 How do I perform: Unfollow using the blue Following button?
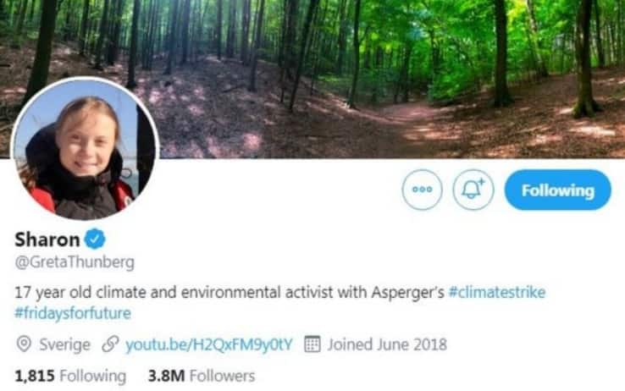pos(557,190)
